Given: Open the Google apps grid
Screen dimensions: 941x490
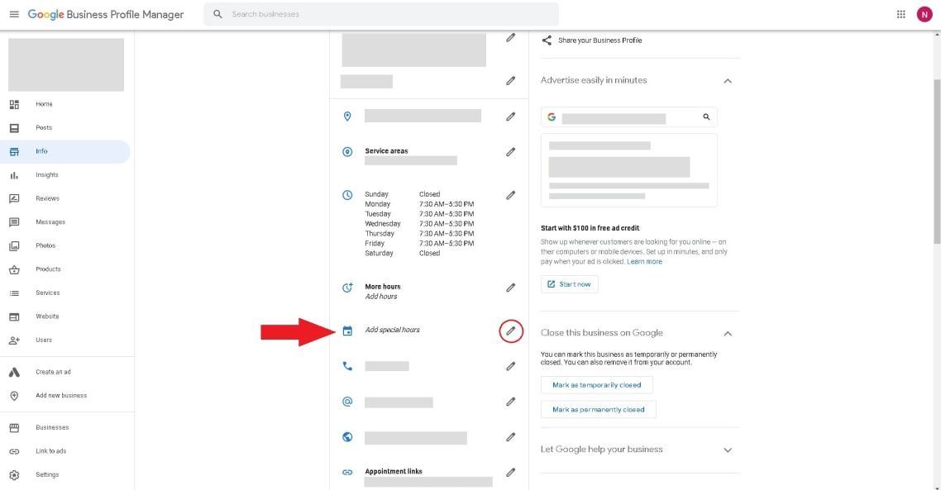Looking at the screenshot, I should (x=900, y=14).
